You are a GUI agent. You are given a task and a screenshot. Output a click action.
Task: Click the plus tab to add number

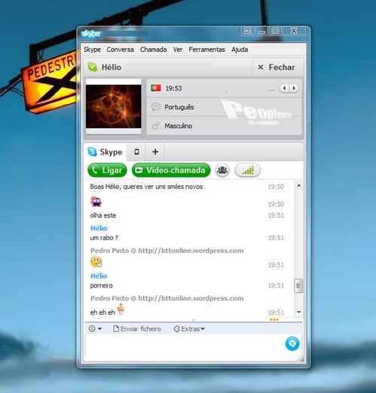pyautogui.click(x=155, y=152)
